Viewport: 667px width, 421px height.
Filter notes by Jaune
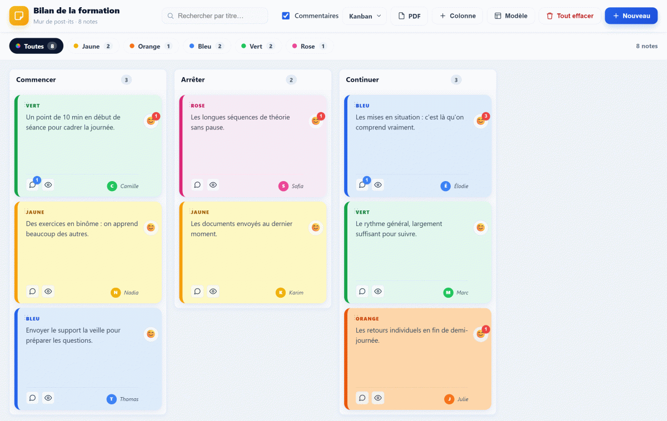(x=92, y=46)
